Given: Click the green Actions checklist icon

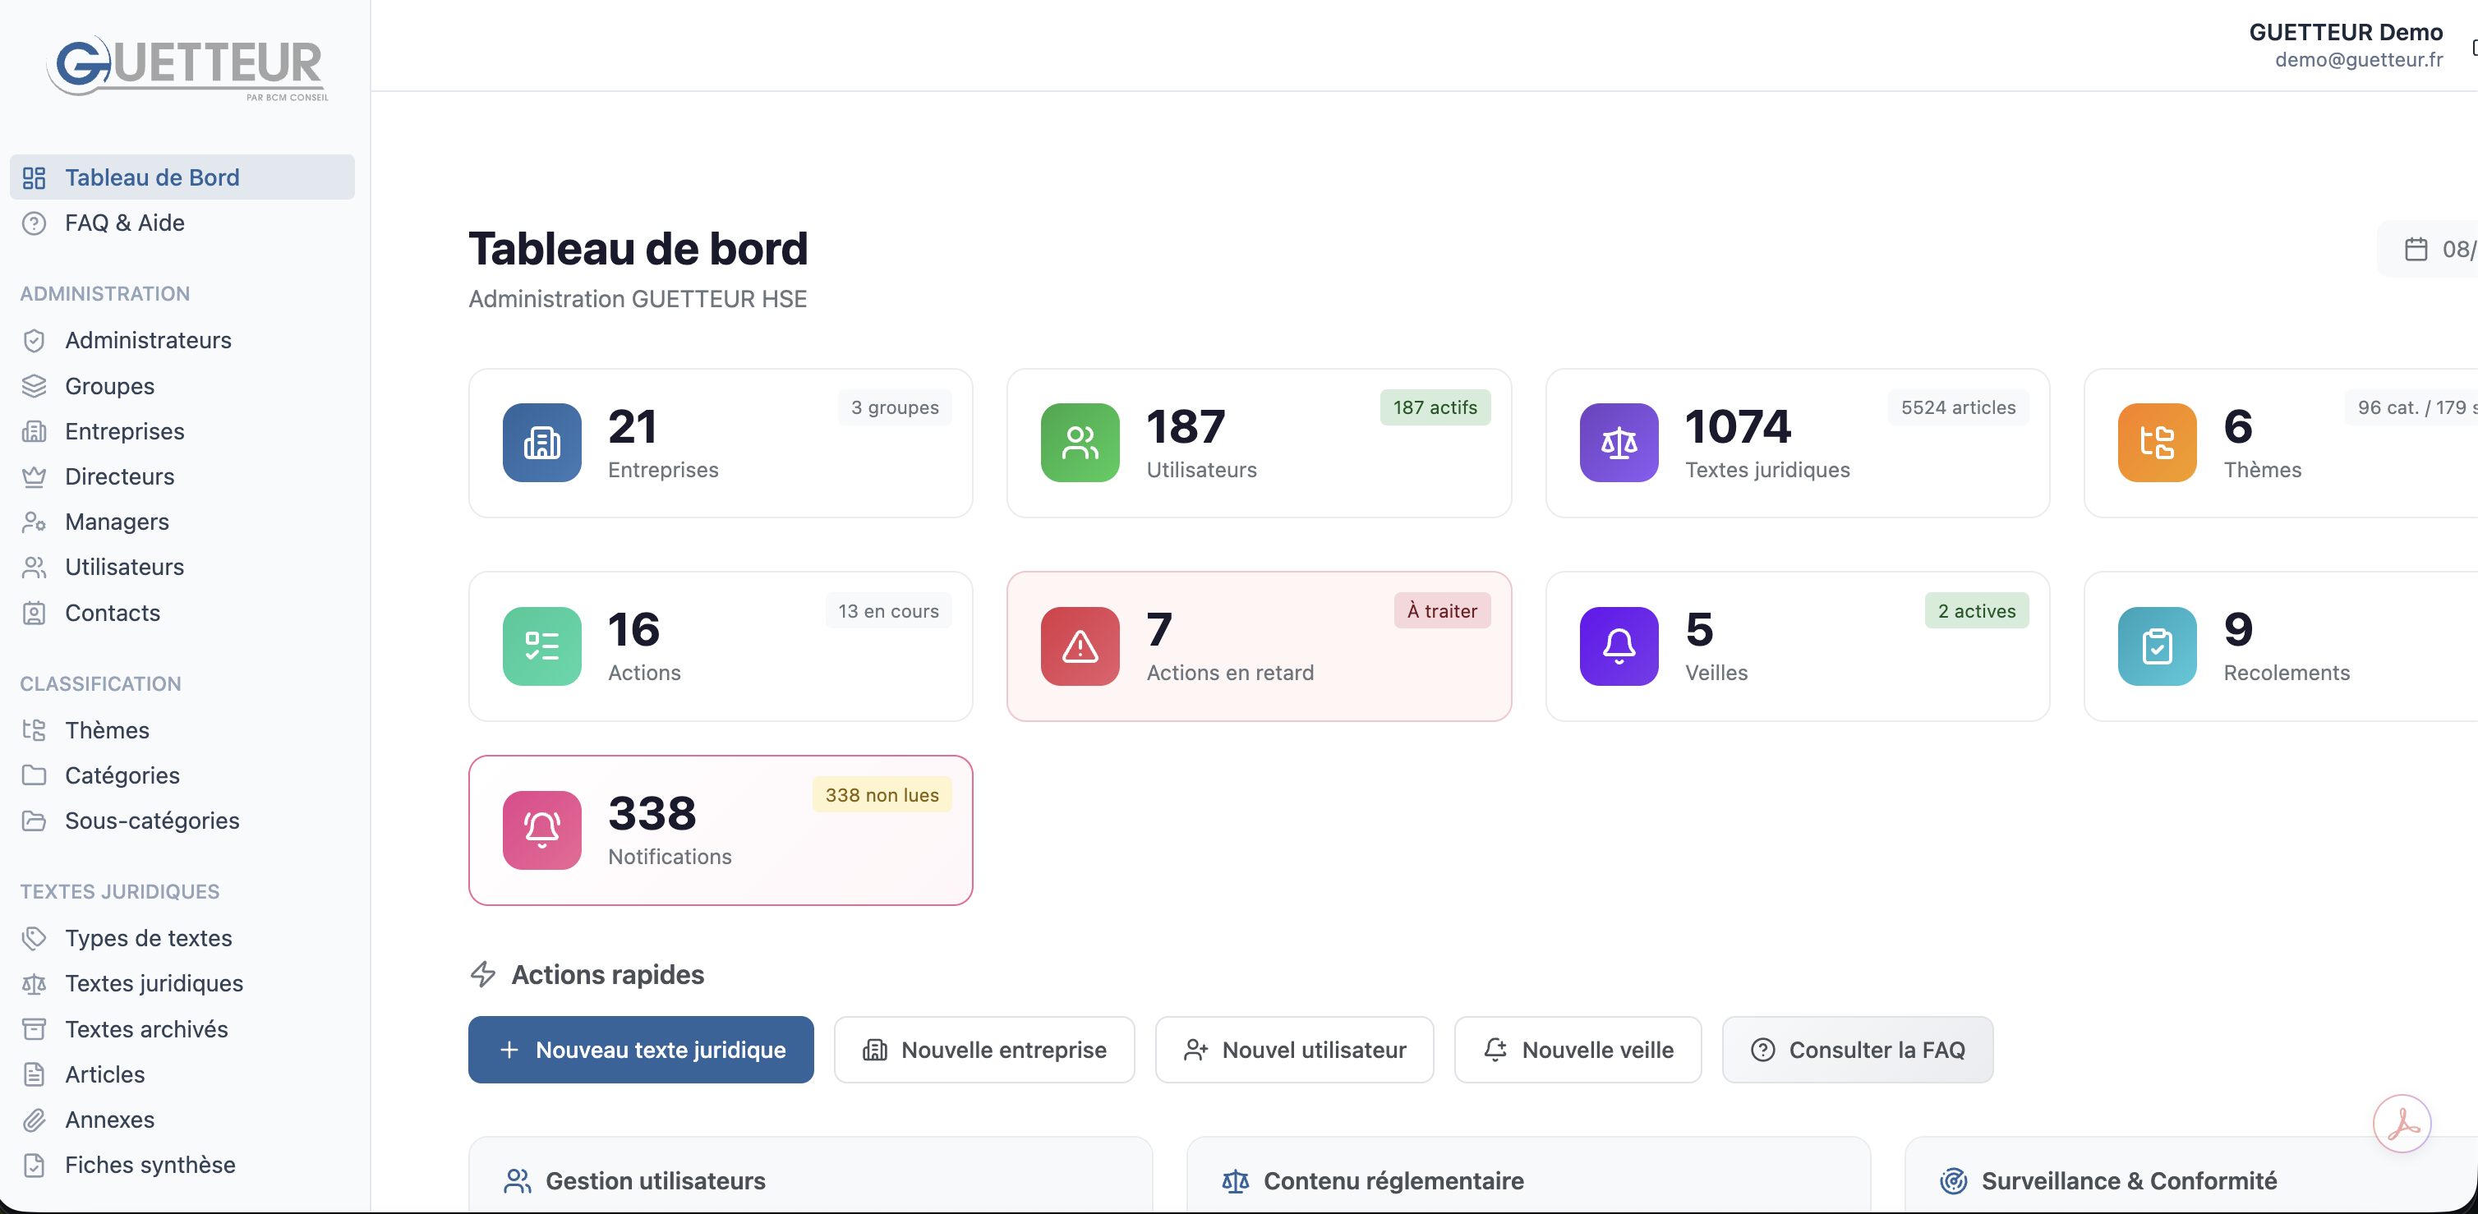Looking at the screenshot, I should (541, 646).
